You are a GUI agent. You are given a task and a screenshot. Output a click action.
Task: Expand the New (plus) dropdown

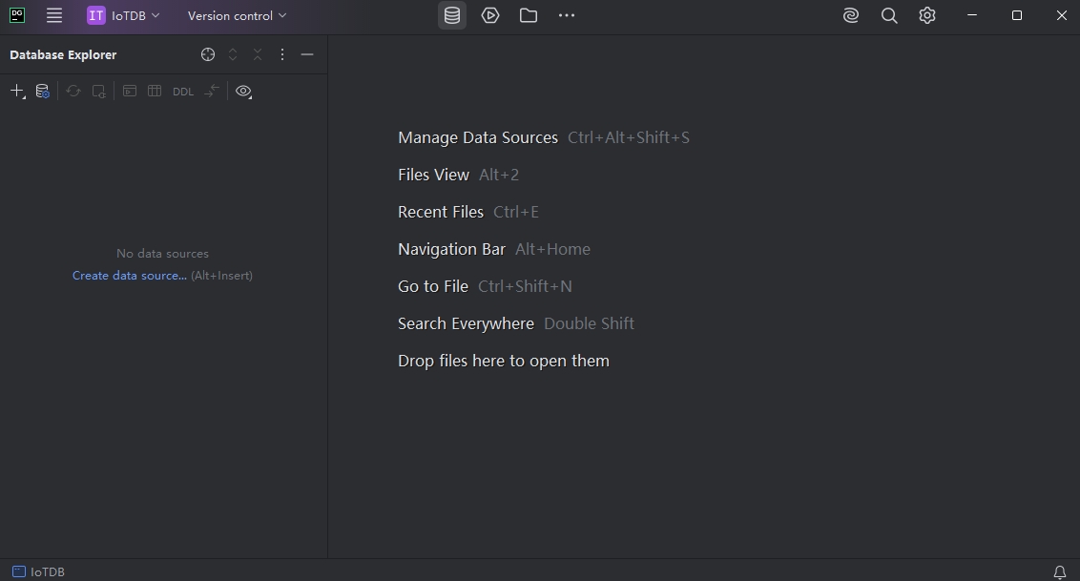[17, 92]
